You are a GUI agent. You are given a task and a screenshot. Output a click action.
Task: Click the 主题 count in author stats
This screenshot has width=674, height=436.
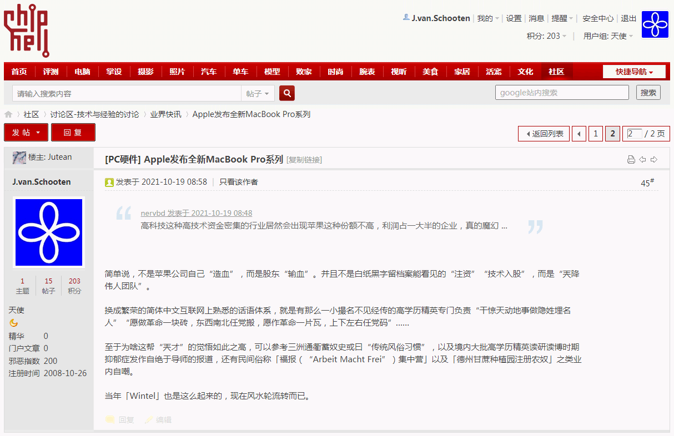(x=23, y=286)
